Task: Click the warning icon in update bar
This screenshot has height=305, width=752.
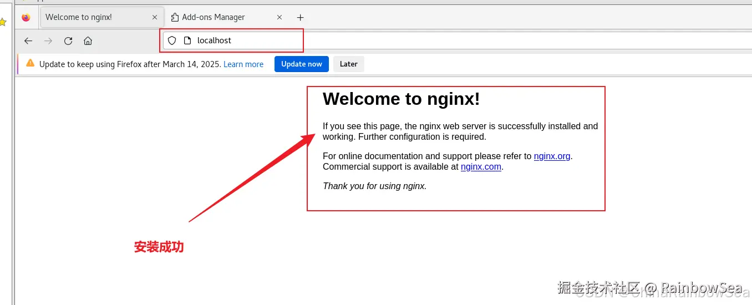Action: (x=30, y=63)
